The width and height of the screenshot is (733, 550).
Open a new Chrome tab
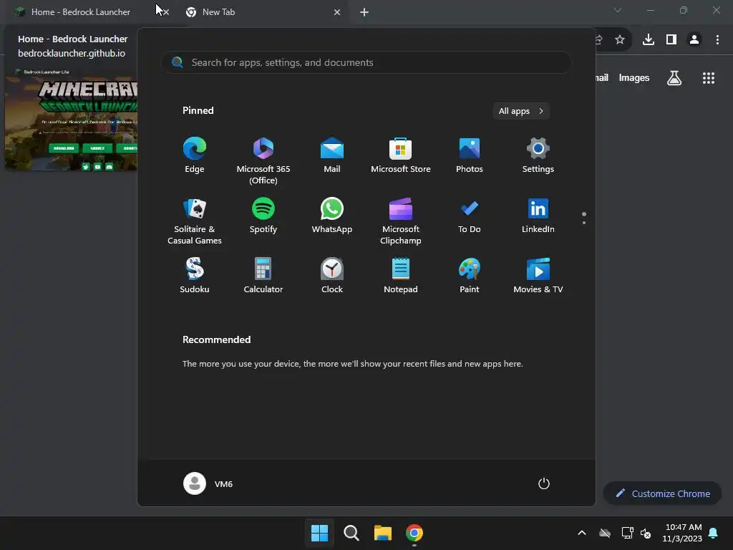(364, 12)
